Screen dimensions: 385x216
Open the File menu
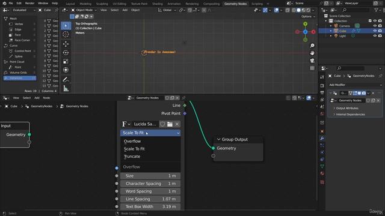pyautogui.click(x=11, y=4)
